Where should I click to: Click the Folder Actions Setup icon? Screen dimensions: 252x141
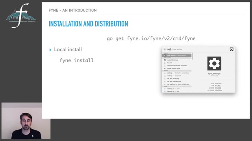tap(165, 69)
